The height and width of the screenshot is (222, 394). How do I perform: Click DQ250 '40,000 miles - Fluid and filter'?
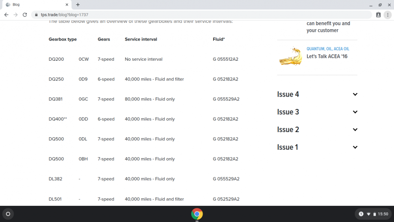[x=154, y=79]
